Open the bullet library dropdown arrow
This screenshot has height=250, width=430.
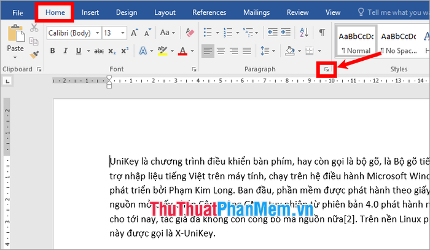[x=217, y=33]
